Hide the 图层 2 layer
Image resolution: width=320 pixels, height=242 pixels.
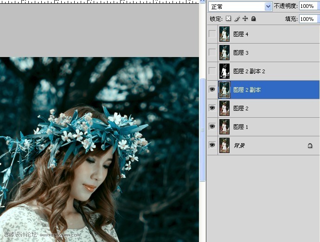212,108
